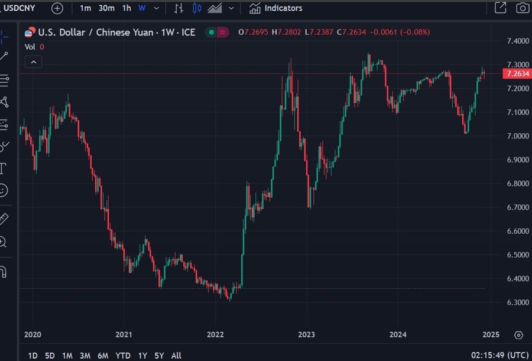Select the 5D date range

[x=50, y=356]
